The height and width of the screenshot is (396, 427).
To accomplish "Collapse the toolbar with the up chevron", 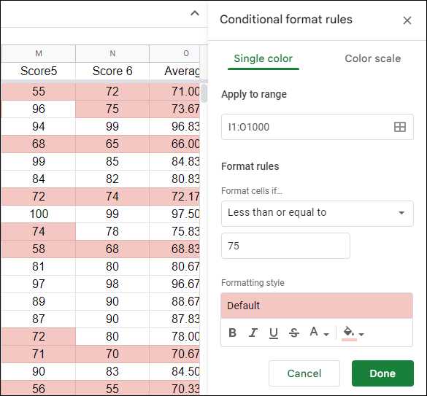I will click(x=194, y=13).
